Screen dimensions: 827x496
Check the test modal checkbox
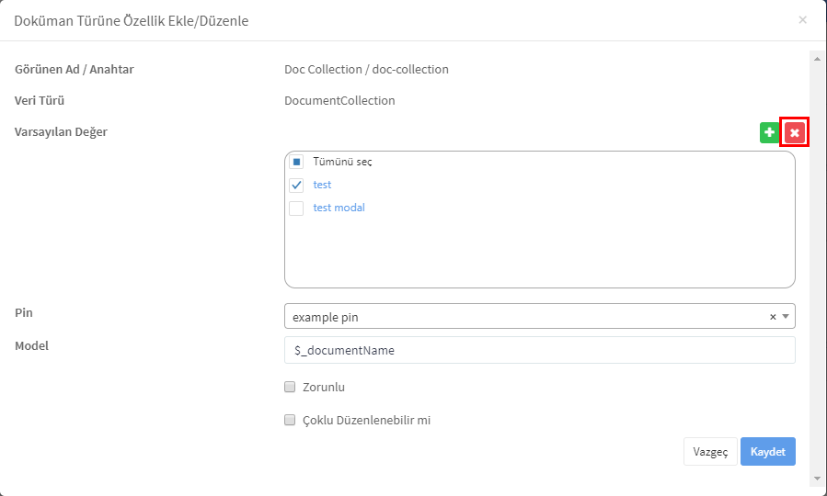[x=296, y=208]
